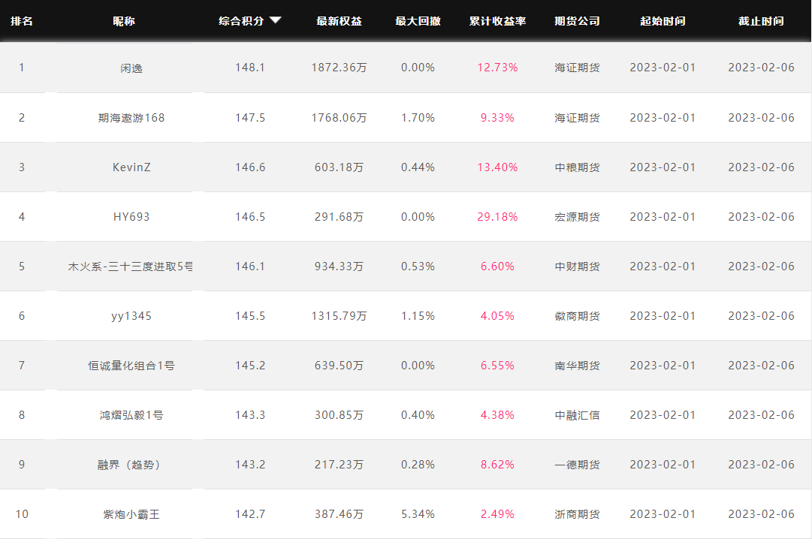Screen dimensions: 812x539
Task: Select the score 145.2
Action: coord(250,366)
